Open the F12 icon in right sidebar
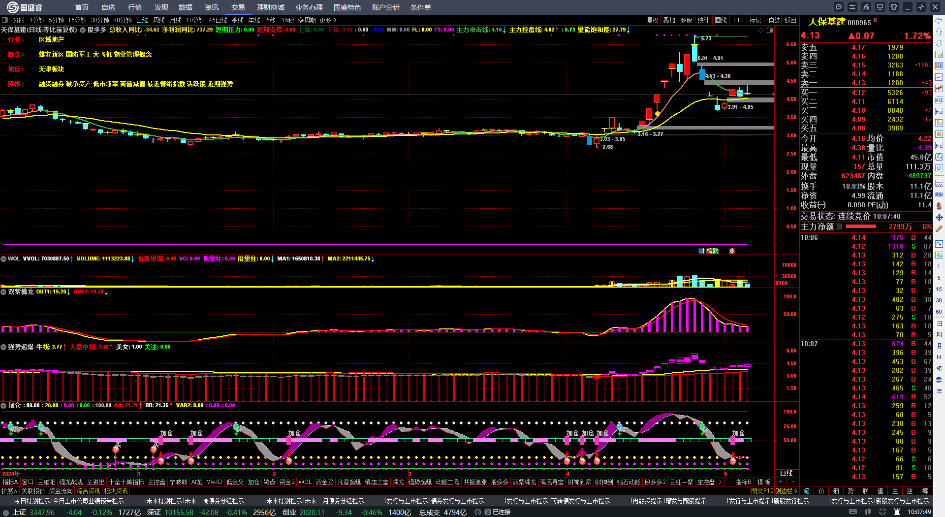The image size is (945, 517). pyautogui.click(x=939, y=146)
